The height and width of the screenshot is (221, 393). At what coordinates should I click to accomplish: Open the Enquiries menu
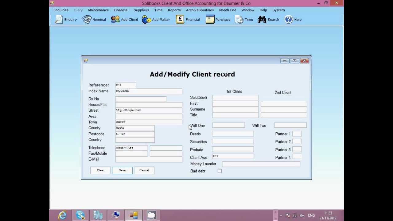click(x=61, y=10)
